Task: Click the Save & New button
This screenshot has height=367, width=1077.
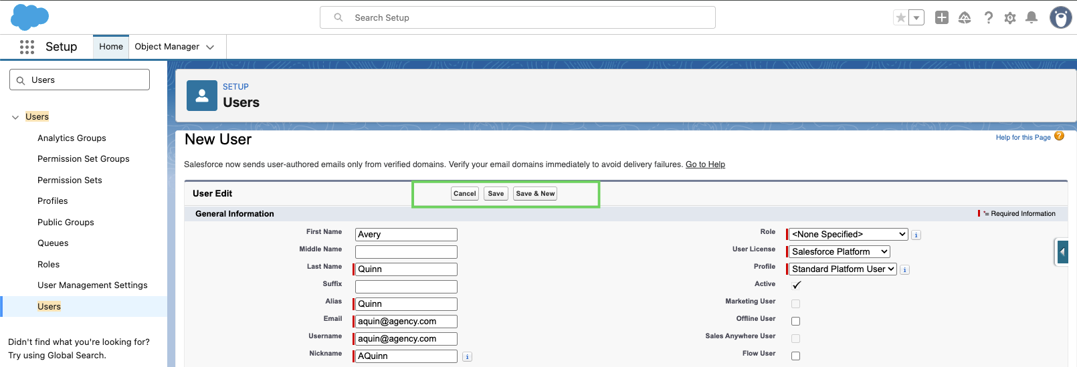Action: tap(535, 193)
